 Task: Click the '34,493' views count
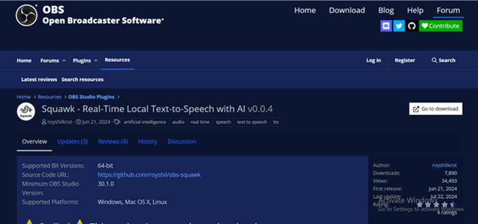[449, 181]
